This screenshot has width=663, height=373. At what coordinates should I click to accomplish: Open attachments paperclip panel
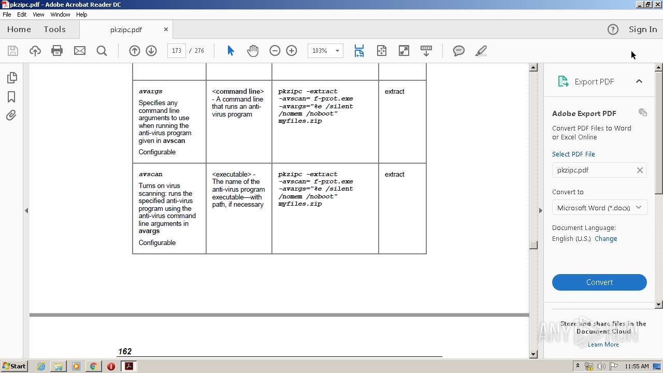click(x=11, y=115)
